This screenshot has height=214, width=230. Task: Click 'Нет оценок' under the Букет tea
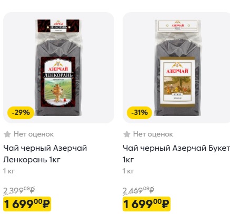coord(153,134)
